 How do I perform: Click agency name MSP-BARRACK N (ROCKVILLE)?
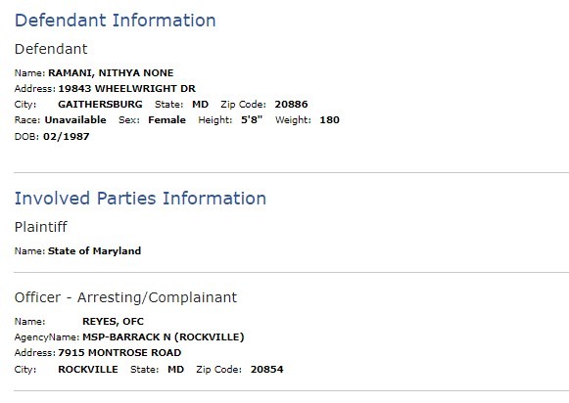coord(164,337)
